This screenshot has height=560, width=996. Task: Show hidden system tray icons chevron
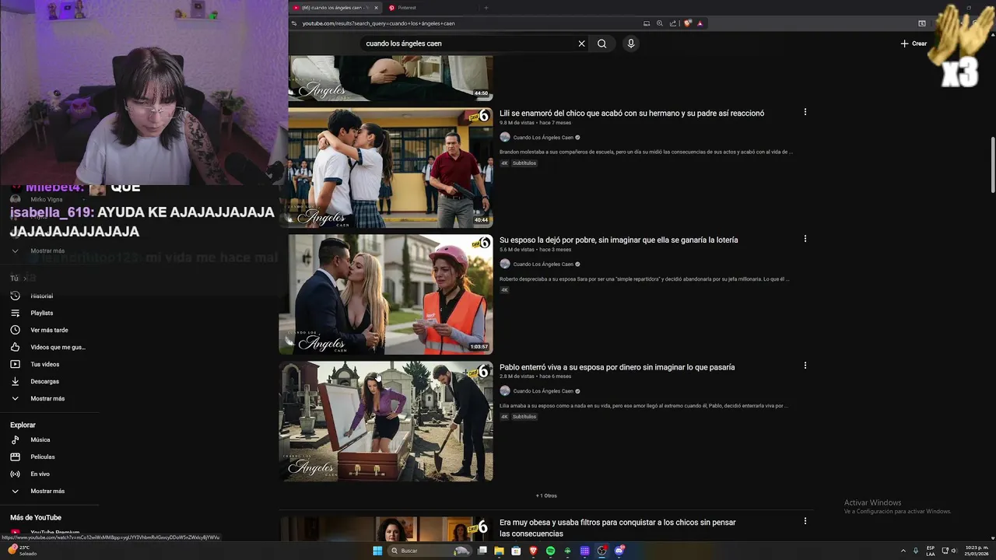coord(903,551)
